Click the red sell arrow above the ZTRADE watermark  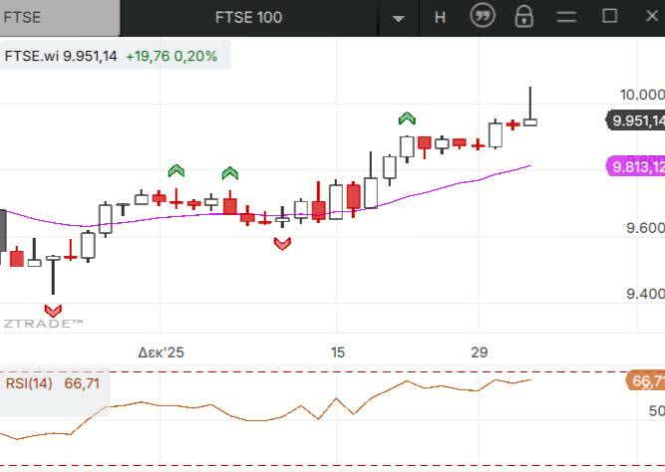(53, 310)
